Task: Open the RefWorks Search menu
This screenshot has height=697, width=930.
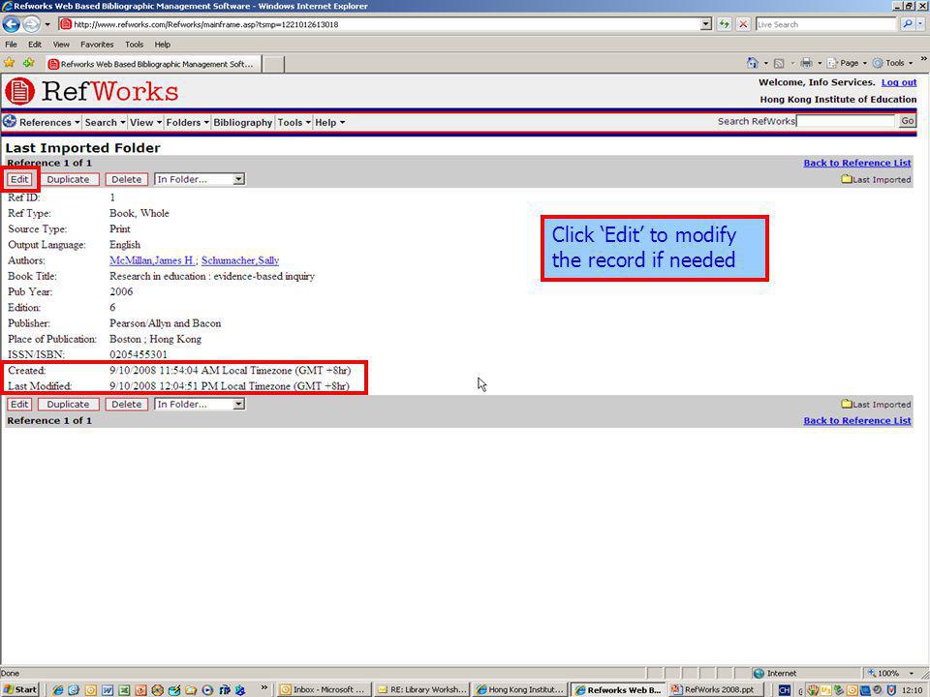Action: (105, 122)
